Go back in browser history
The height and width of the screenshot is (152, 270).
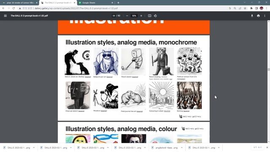[x=4, y=8]
